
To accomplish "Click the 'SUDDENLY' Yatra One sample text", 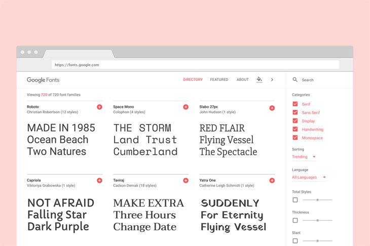I will [230, 203].
